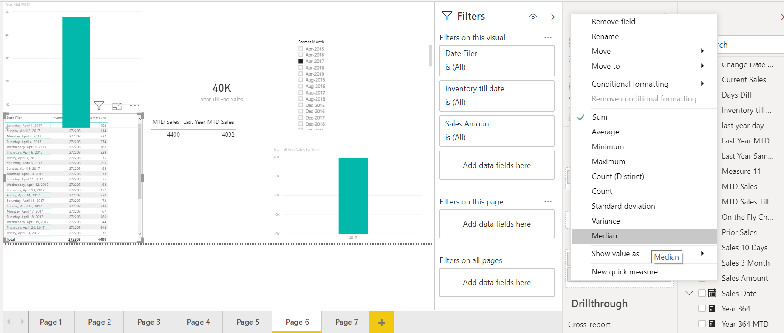Check the Apr-2015 slicer checkbox

tap(301, 49)
